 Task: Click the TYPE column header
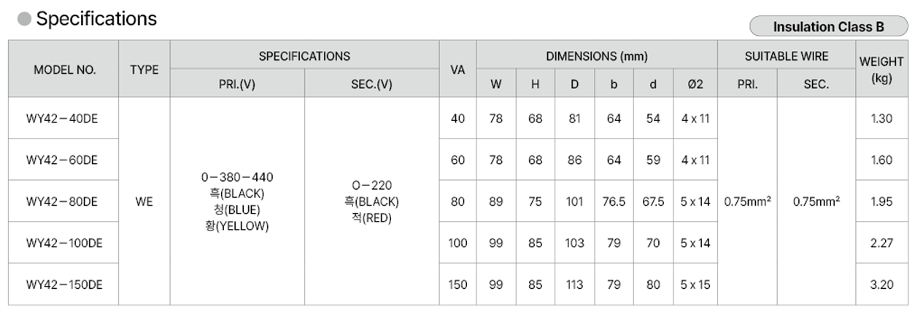(144, 70)
